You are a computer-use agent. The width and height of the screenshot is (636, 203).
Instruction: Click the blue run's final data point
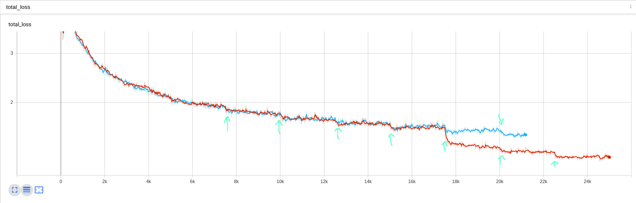click(525, 135)
